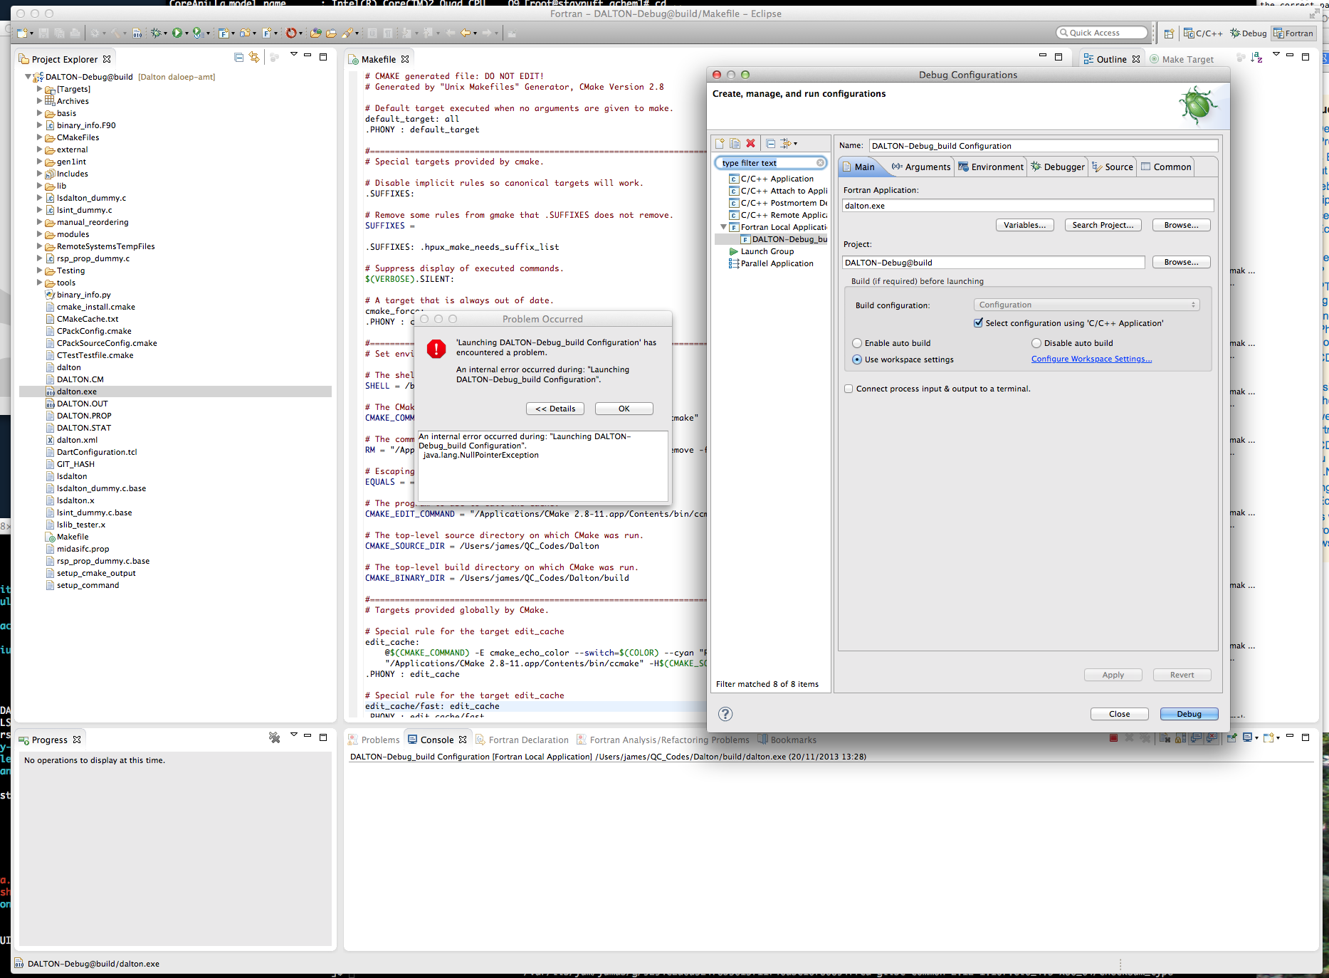The width and height of the screenshot is (1329, 978).
Task: Click the binary 010 build icon in toolbar
Action: (137, 33)
